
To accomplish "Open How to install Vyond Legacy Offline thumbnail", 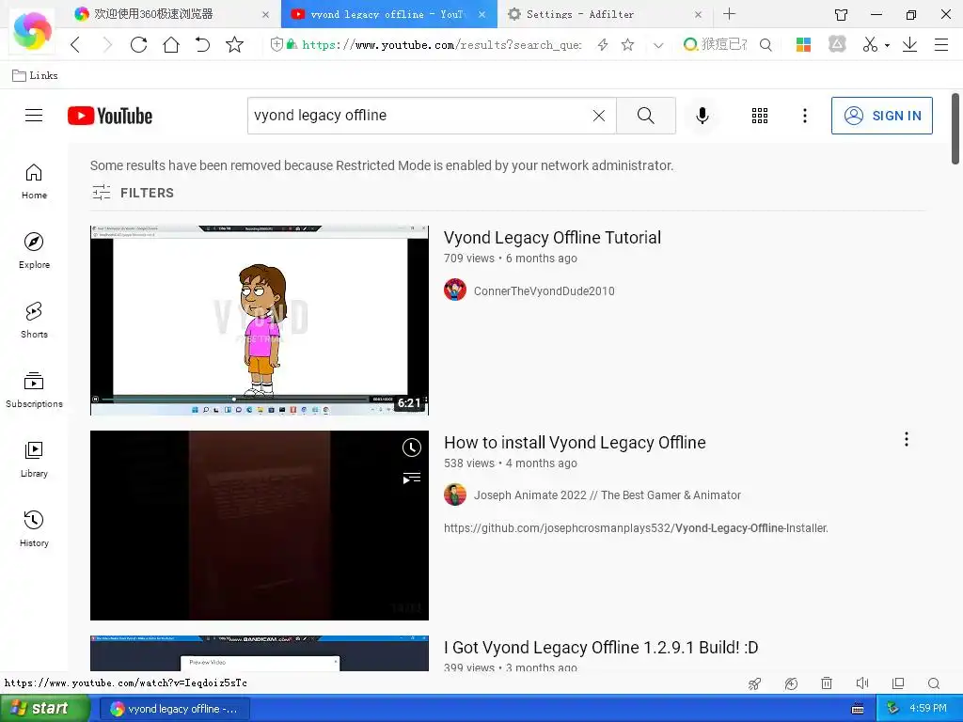I will (260, 526).
